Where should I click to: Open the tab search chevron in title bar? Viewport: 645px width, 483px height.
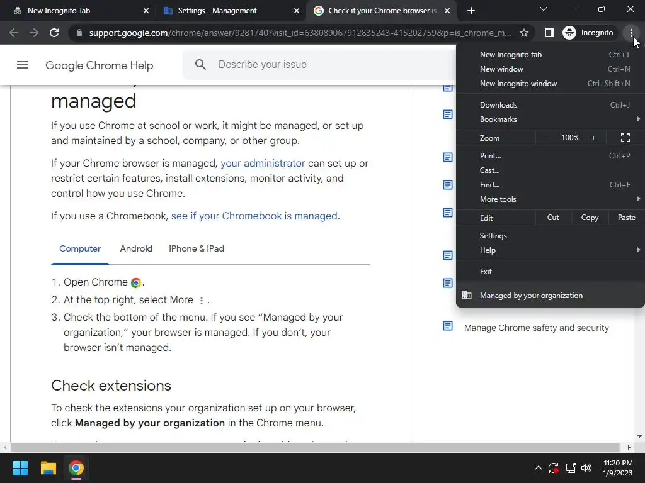(544, 9)
